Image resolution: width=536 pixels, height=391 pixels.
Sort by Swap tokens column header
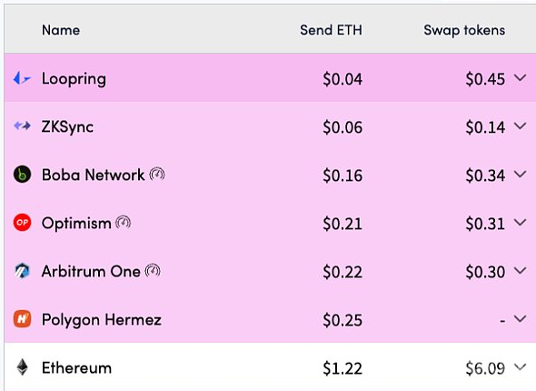coord(464,30)
